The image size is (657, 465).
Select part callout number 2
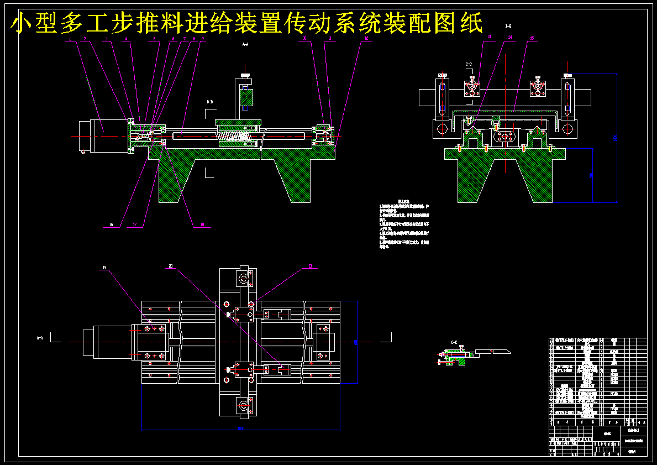pyautogui.click(x=85, y=39)
